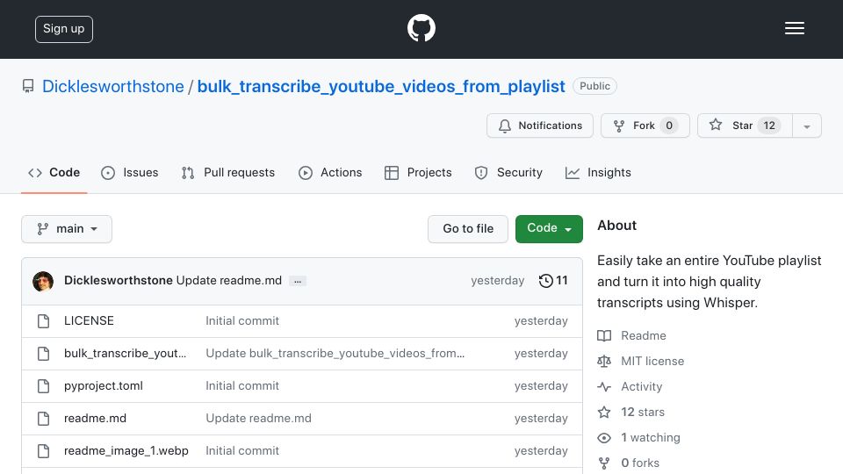Click the file icon next to pyproject.toml
The height and width of the screenshot is (474, 843).
[x=44, y=386]
